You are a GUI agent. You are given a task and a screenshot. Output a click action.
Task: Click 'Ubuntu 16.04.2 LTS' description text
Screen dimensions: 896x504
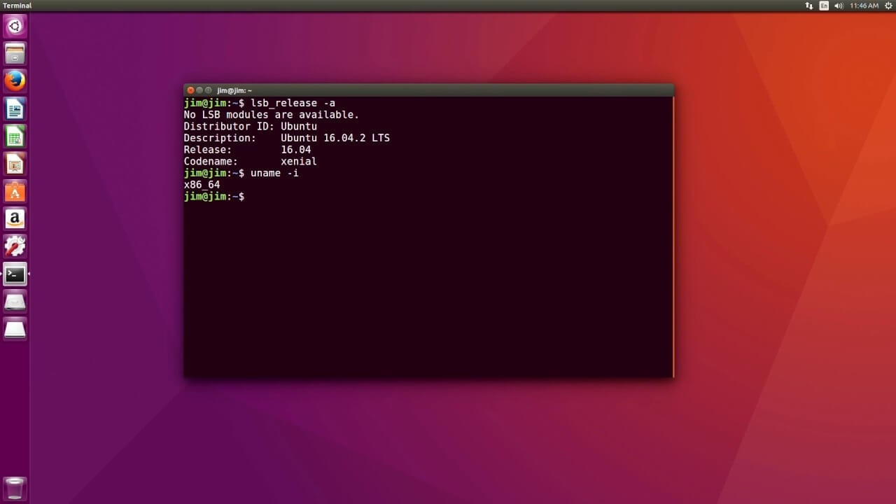pos(335,138)
